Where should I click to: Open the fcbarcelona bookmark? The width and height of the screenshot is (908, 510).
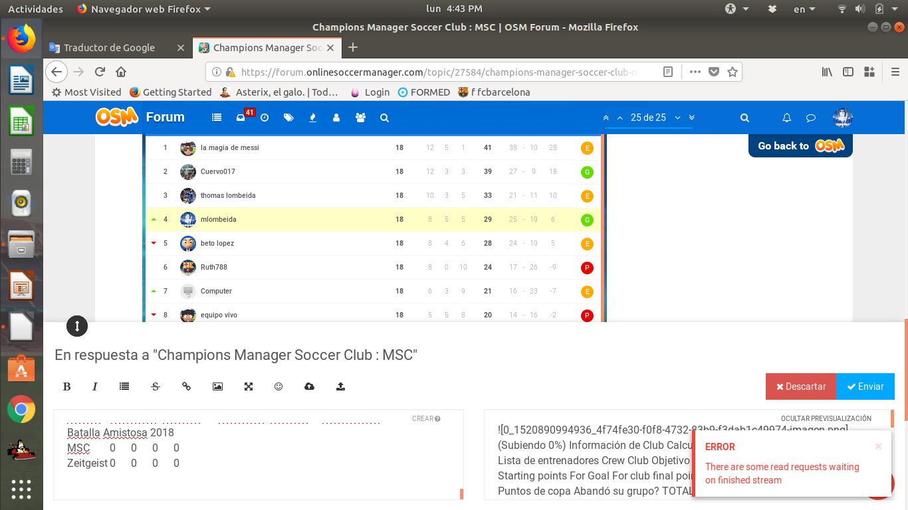pos(495,92)
